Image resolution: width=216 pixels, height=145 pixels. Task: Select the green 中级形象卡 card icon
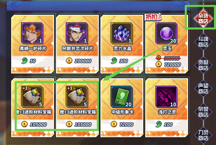[122, 97]
